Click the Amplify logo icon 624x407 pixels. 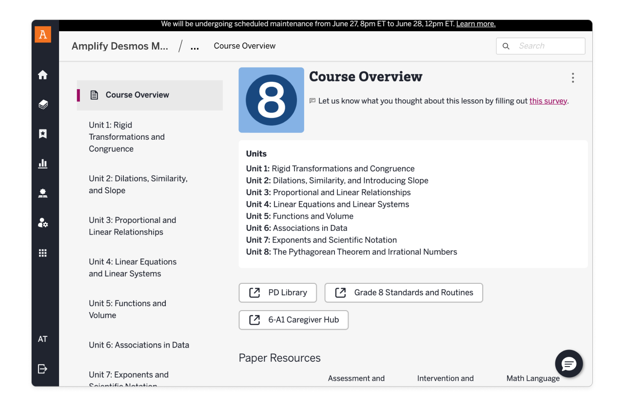click(43, 35)
